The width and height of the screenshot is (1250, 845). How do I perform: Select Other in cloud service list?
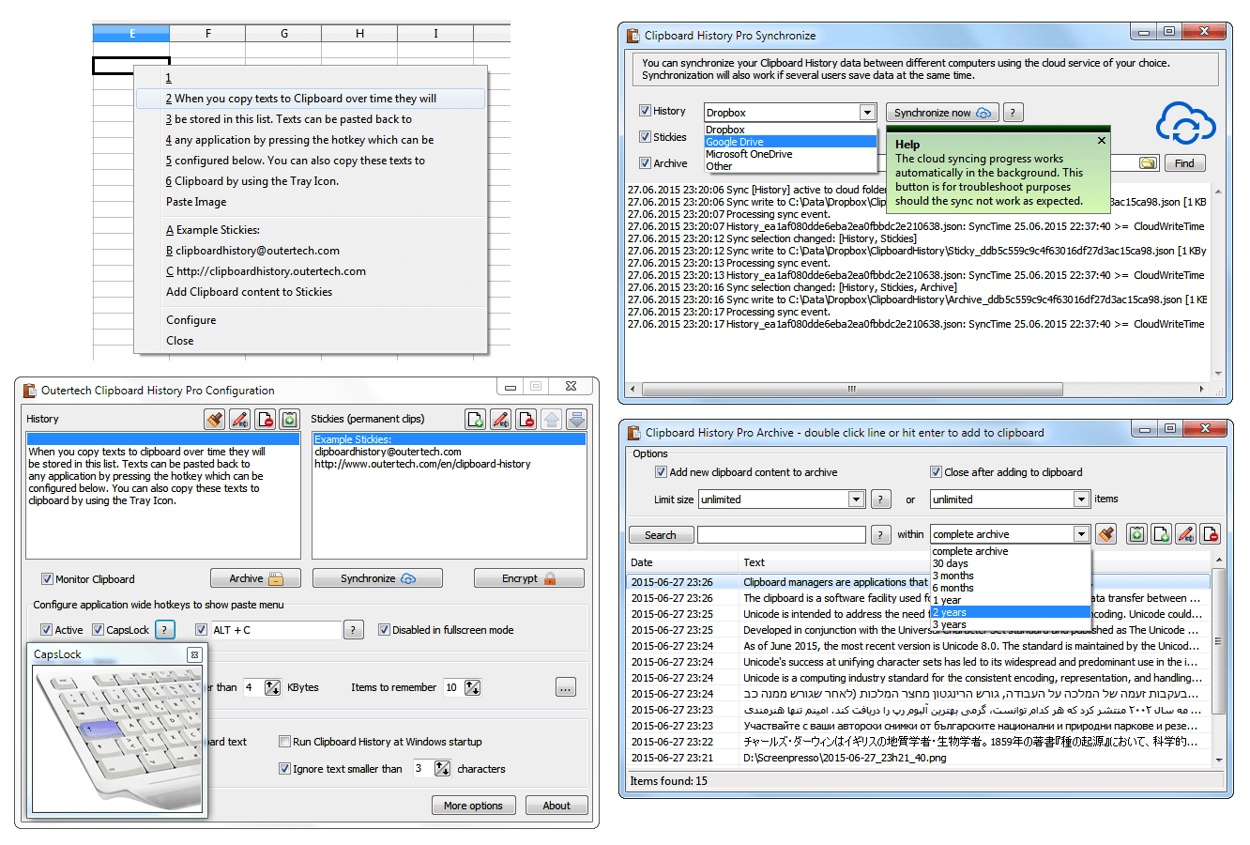[x=790, y=166]
